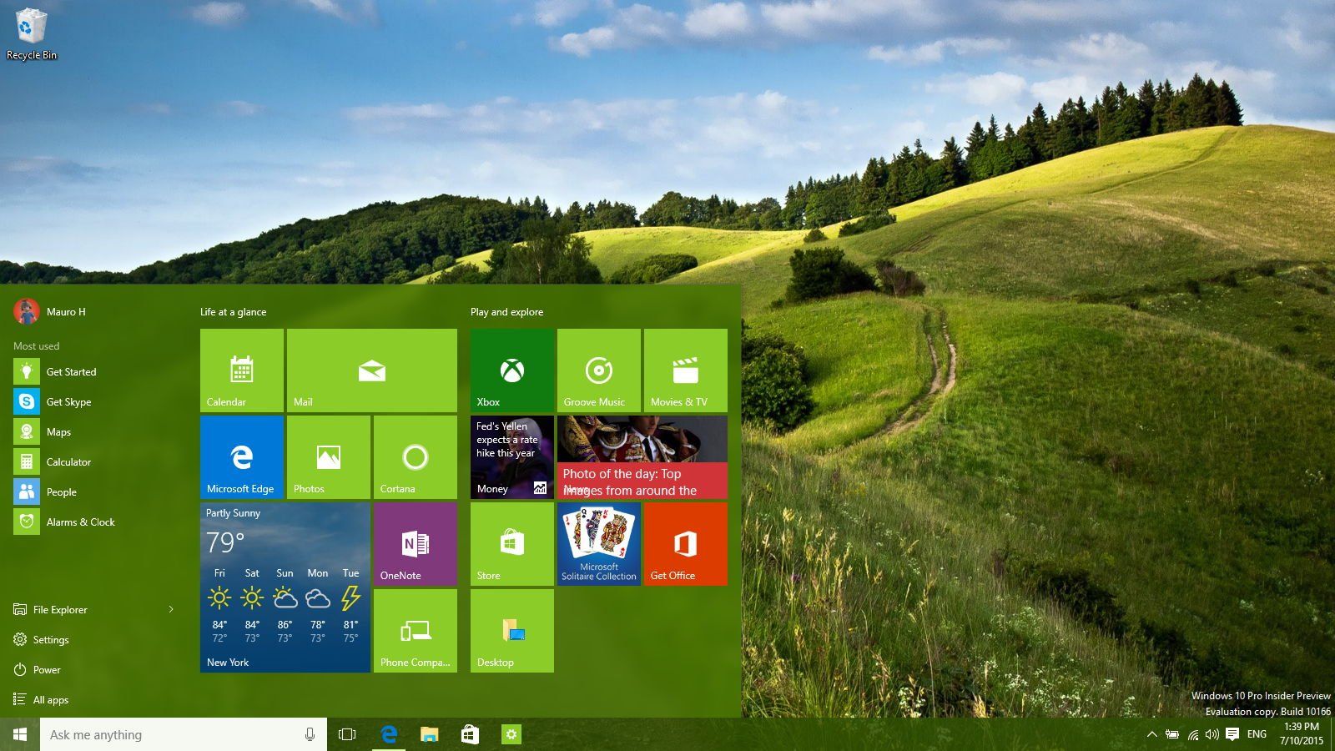Viewport: 1335px width, 751px height.
Task: Show hidden system tray icons
Action: click(1151, 734)
